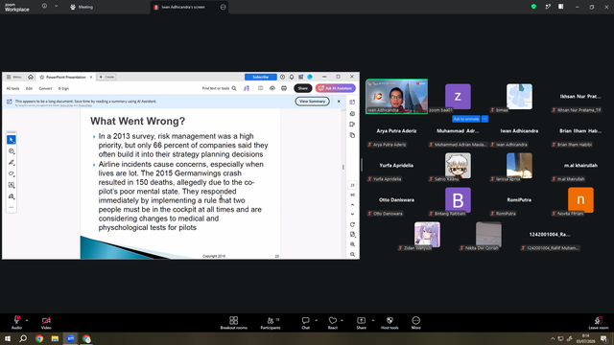Open E-Sign menu in Acrobat
This screenshot has width=614, height=345.
[x=63, y=88]
